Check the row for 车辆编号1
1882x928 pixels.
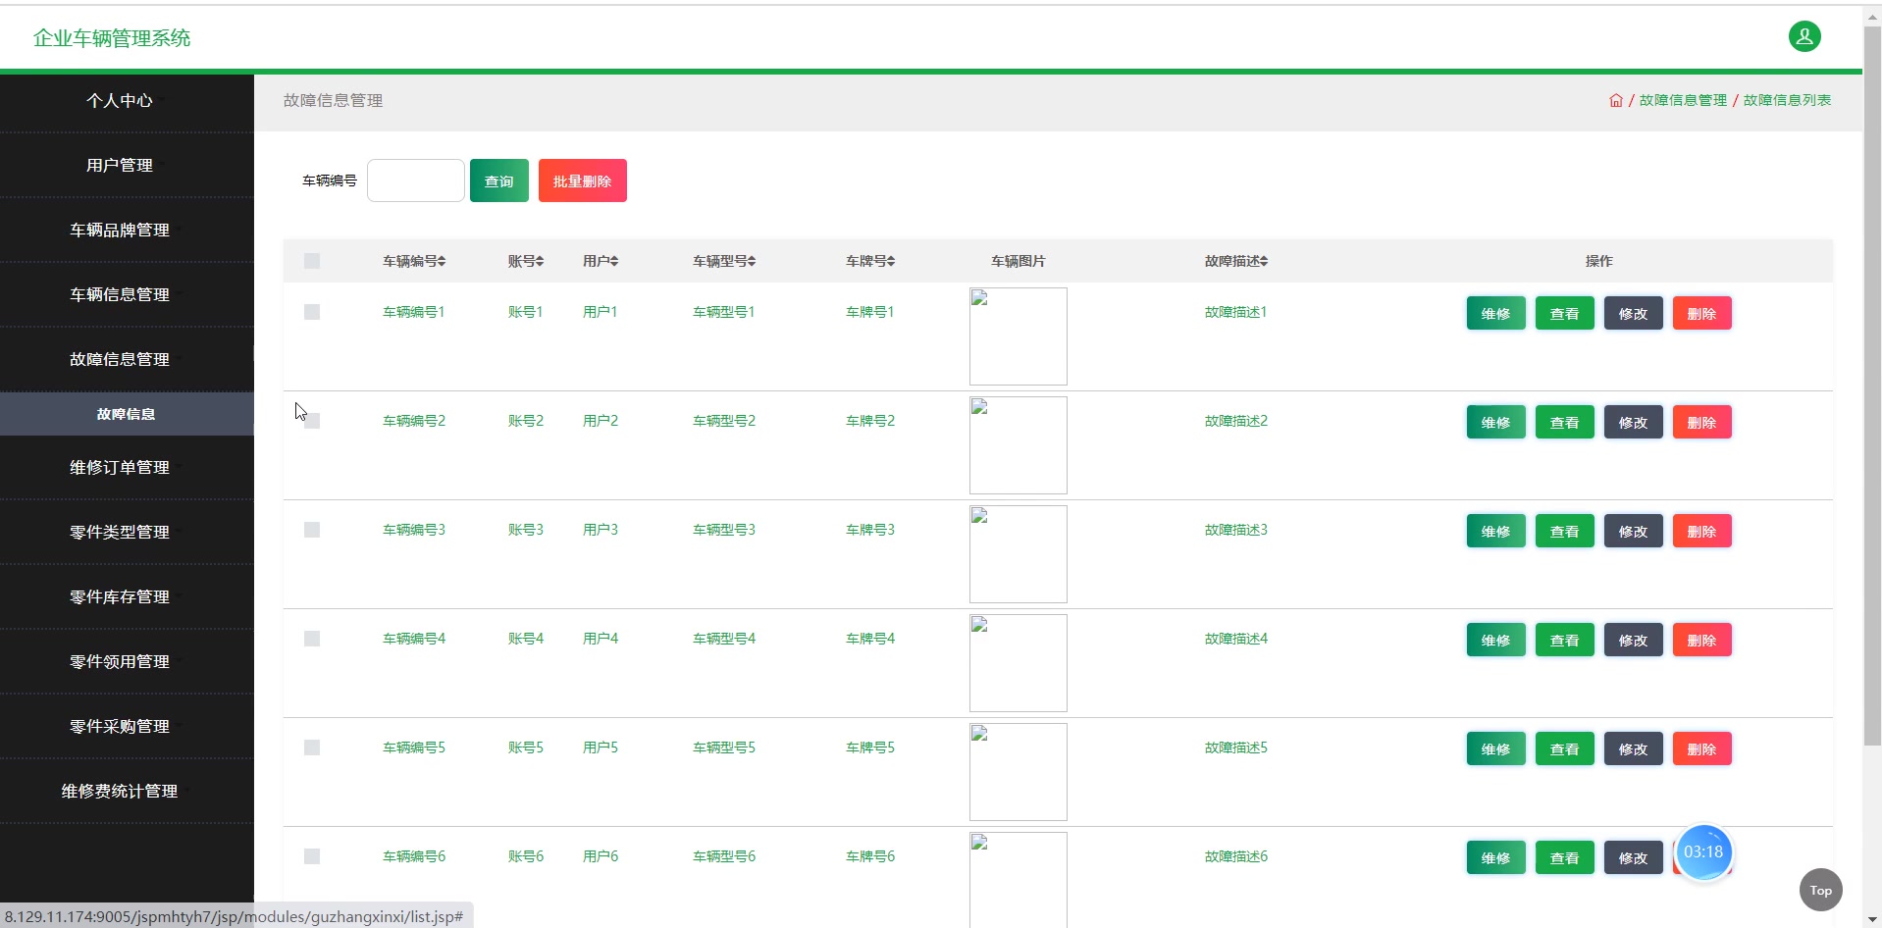coord(312,312)
